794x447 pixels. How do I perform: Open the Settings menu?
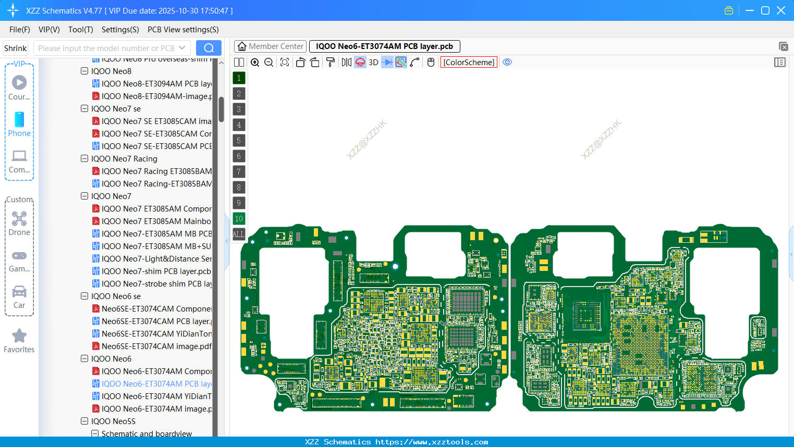coord(120,30)
